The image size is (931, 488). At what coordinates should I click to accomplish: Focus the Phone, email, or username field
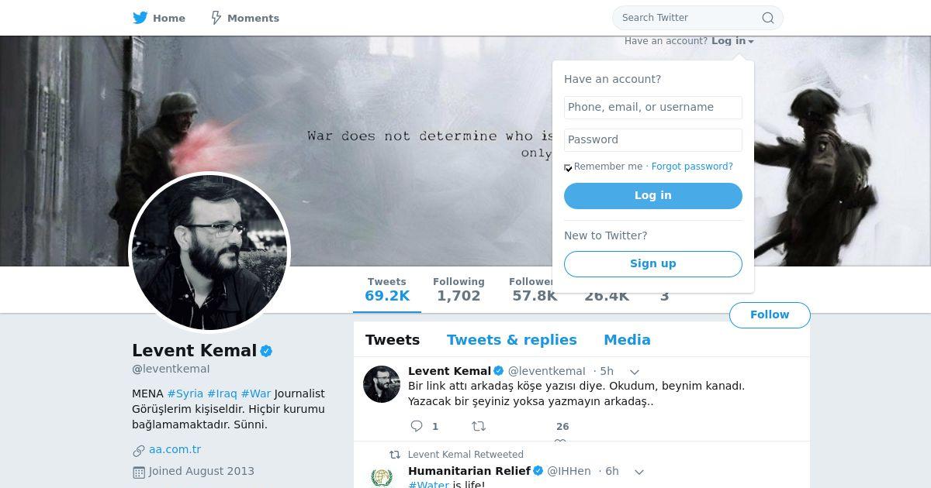653,108
